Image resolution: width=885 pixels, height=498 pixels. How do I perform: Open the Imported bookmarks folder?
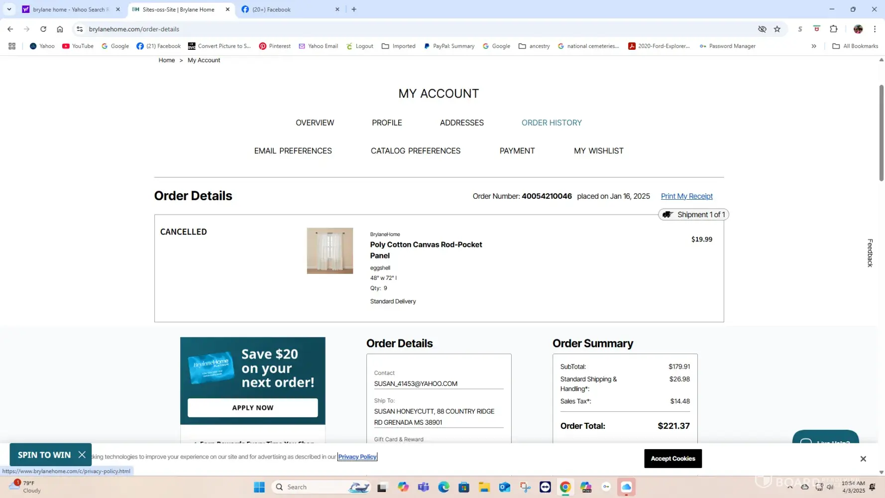[x=399, y=46]
